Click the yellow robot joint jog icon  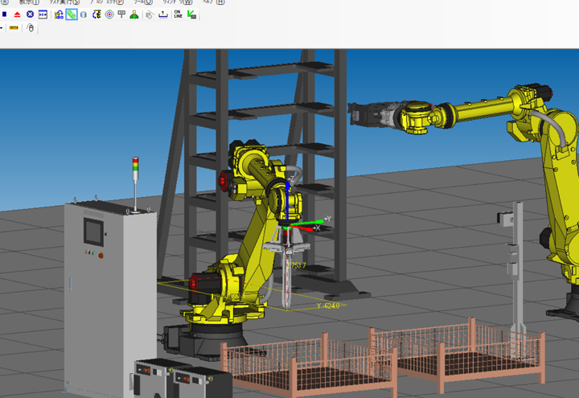(96, 14)
